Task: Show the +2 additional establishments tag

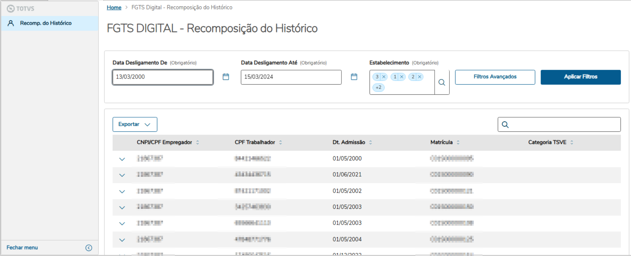Action: pos(379,88)
